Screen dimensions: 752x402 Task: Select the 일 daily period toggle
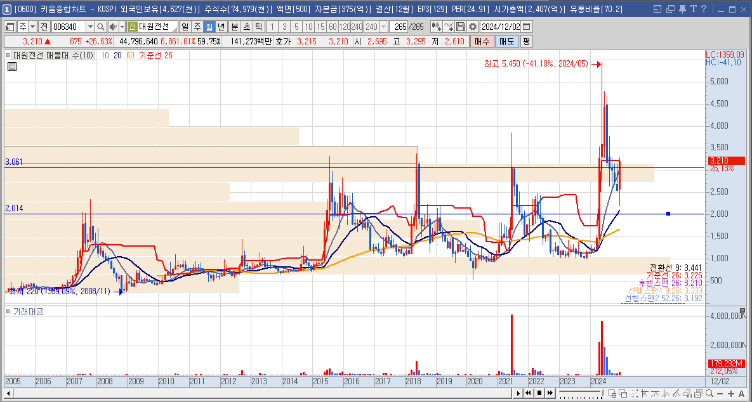click(x=185, y=27)
